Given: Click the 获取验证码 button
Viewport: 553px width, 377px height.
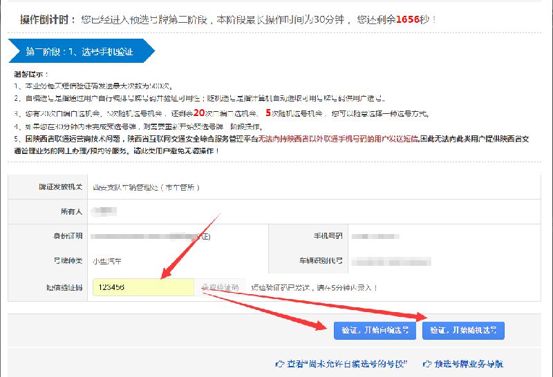Looking at the screenshot, I should pos(220,287).
